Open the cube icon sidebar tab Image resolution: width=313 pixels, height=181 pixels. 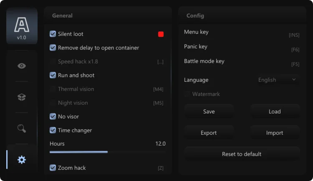pyautogui.click(x=22, y=97)
